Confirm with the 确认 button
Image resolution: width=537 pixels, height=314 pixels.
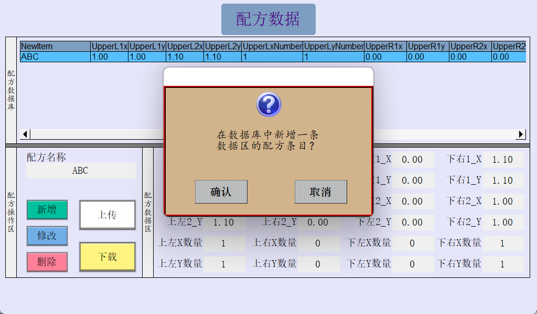(221, 192)
